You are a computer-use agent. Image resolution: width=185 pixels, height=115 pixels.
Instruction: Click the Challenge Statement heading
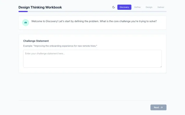coord(36,41)
